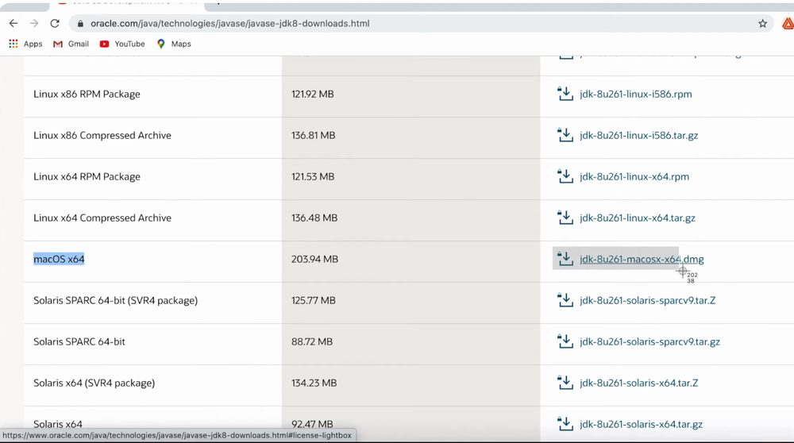The image size is (794, 443).
Task: Click 'Solaris x64 (SVR4 package)' label
Action: [94, 383]
